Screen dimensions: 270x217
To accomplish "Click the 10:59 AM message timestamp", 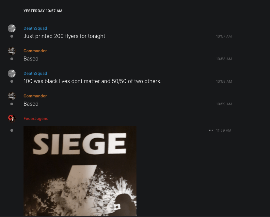I will click(x=224, y=104).
